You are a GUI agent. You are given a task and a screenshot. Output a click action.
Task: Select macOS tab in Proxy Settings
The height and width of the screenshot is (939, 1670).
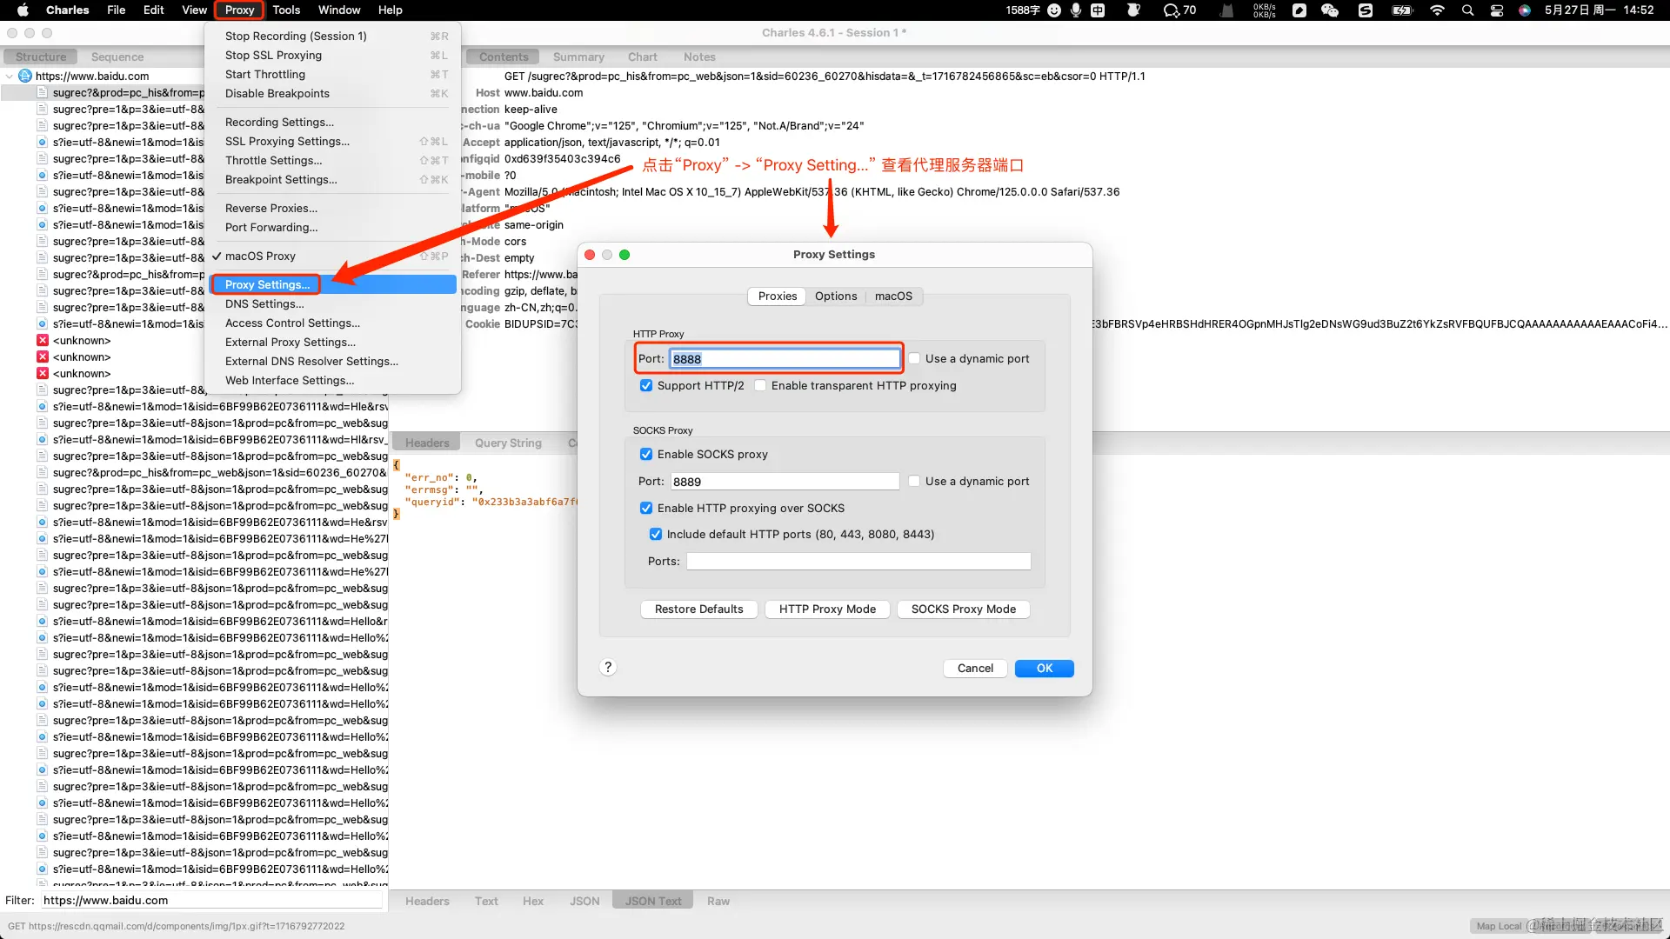coord(893,296)
